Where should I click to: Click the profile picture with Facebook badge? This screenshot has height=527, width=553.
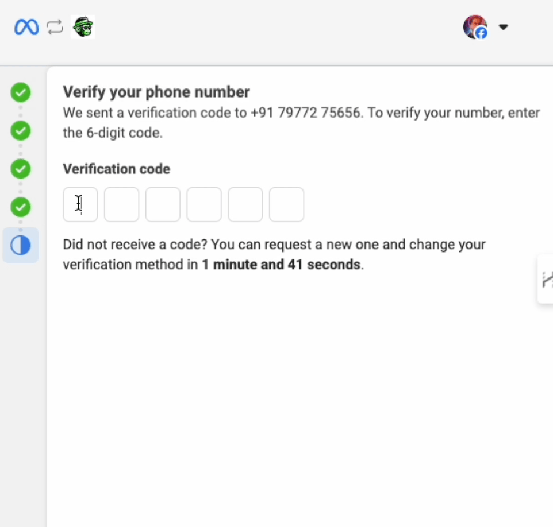(475, 27)
